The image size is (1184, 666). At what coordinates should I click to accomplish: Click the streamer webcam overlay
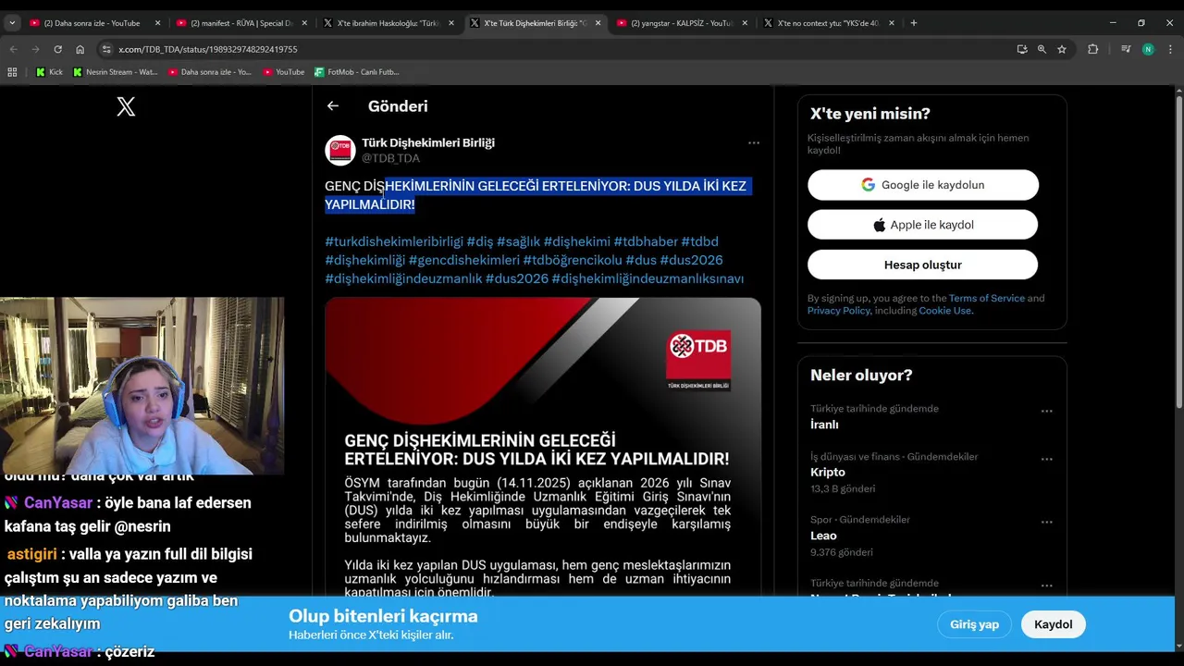pos(142,386)
